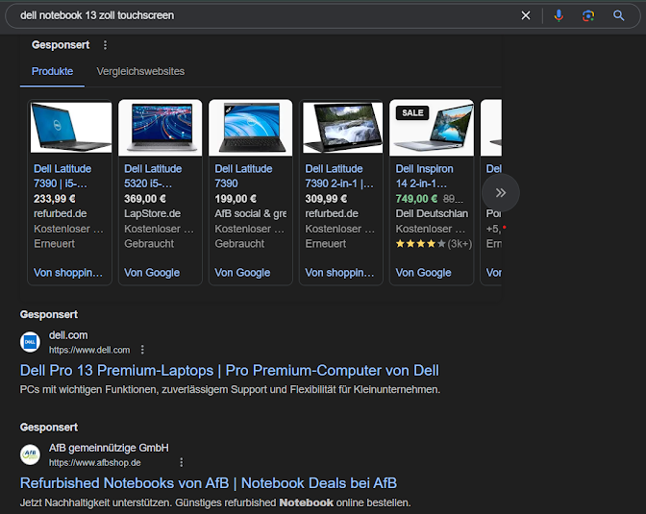The image size is (646, 514).
Task: Click the search input with the Dell query
Action: [x=263, y=15]
